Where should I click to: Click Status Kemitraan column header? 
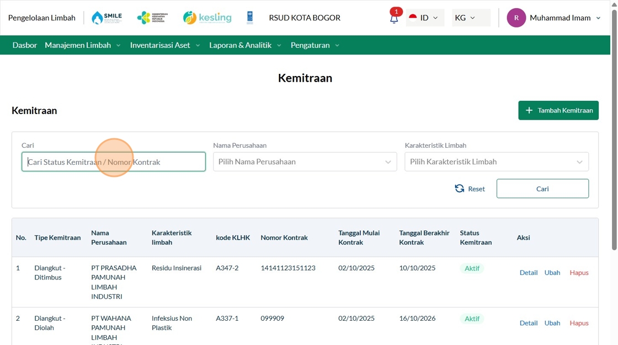(476, 238)
